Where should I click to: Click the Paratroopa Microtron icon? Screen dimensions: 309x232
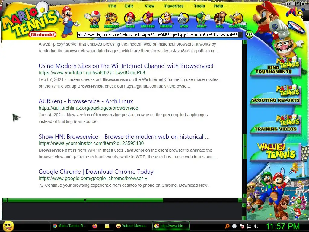238,20
